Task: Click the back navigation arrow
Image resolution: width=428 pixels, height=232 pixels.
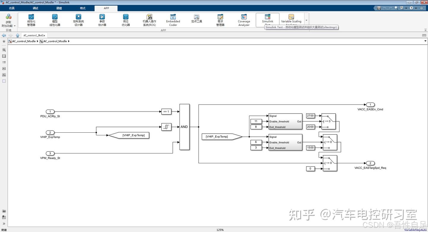Action: point(4,35)
